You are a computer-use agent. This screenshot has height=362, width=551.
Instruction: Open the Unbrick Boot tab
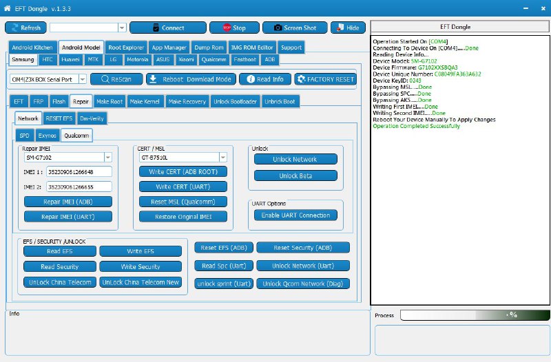coord(280,101)
